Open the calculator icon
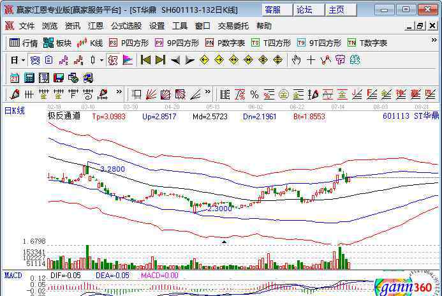 click(x=29, y=78)
